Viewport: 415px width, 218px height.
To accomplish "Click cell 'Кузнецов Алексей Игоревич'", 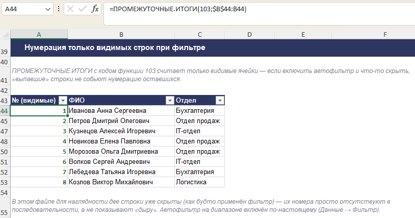I will click(x=121, y=131).
